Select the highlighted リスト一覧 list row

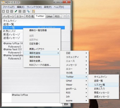tap(34, 28)
